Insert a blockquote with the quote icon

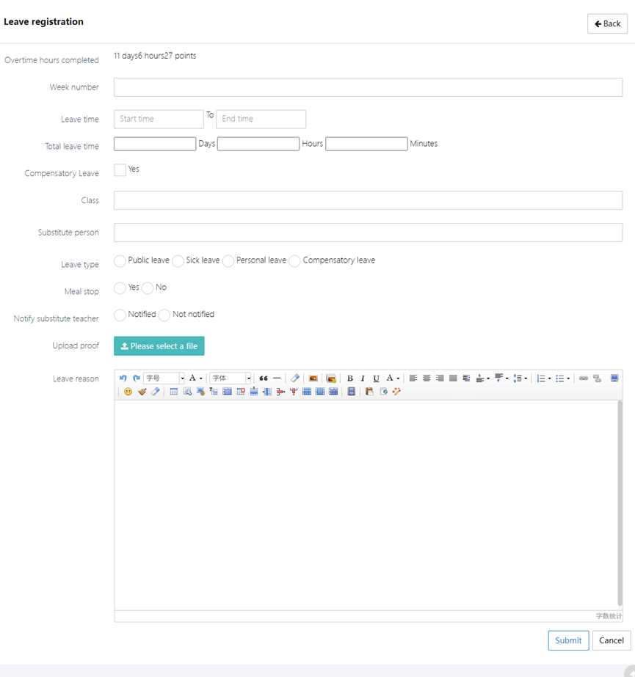pos(264,378)
